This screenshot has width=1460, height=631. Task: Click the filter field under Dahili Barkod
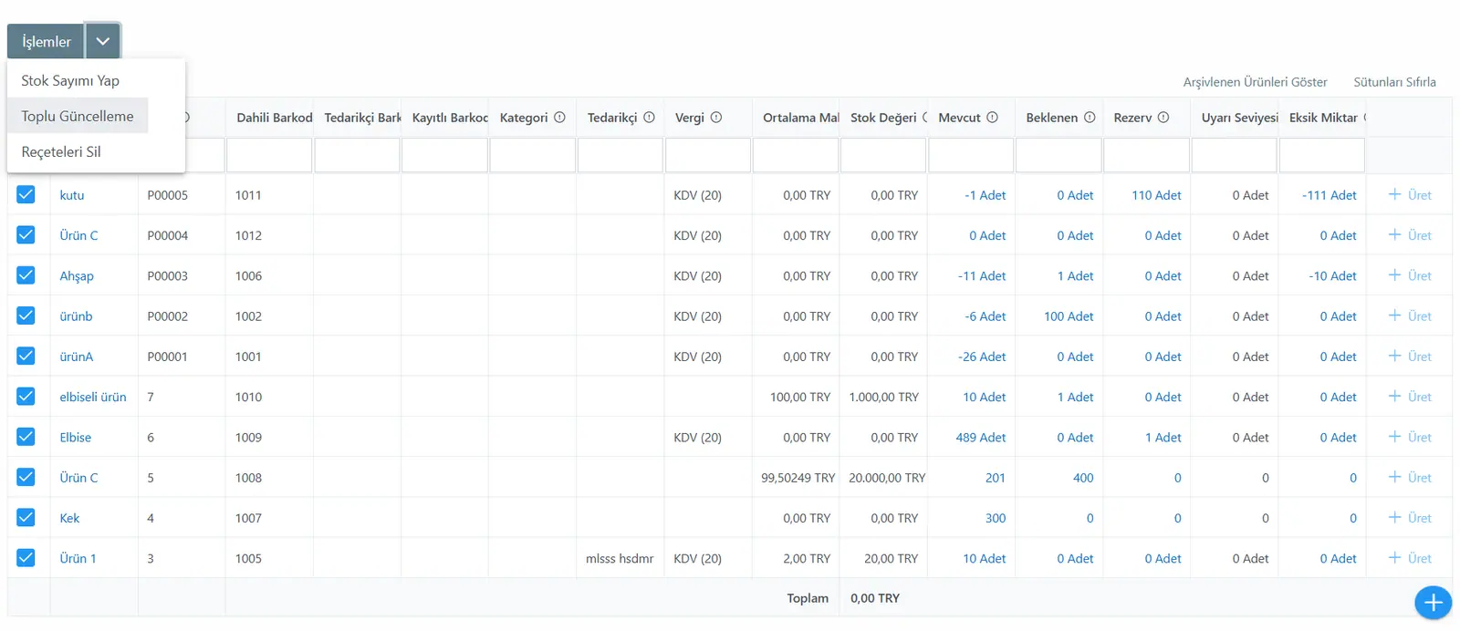(269, 155)
